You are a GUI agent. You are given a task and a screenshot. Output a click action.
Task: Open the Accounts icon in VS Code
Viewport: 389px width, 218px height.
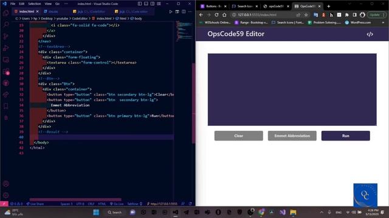(6, 183)
